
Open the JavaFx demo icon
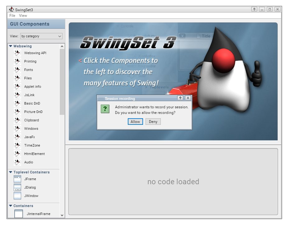pos(17,137)
